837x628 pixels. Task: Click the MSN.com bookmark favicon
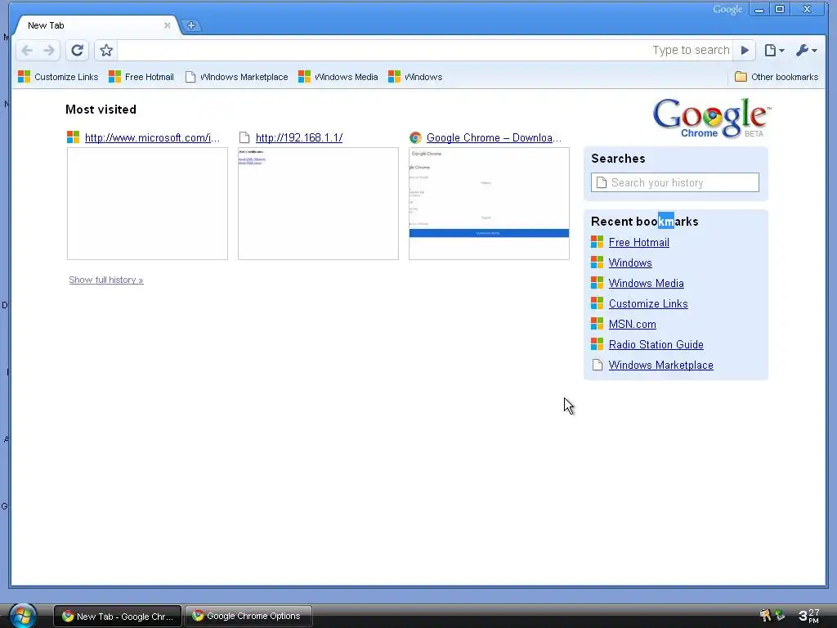(x=597, y=324)
